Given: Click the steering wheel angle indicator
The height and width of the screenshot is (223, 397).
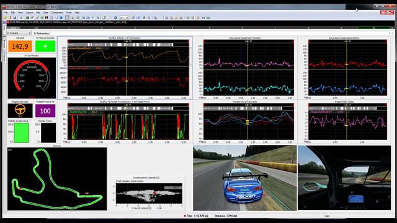Looking at the screenshot, I should tap(20, 111).
